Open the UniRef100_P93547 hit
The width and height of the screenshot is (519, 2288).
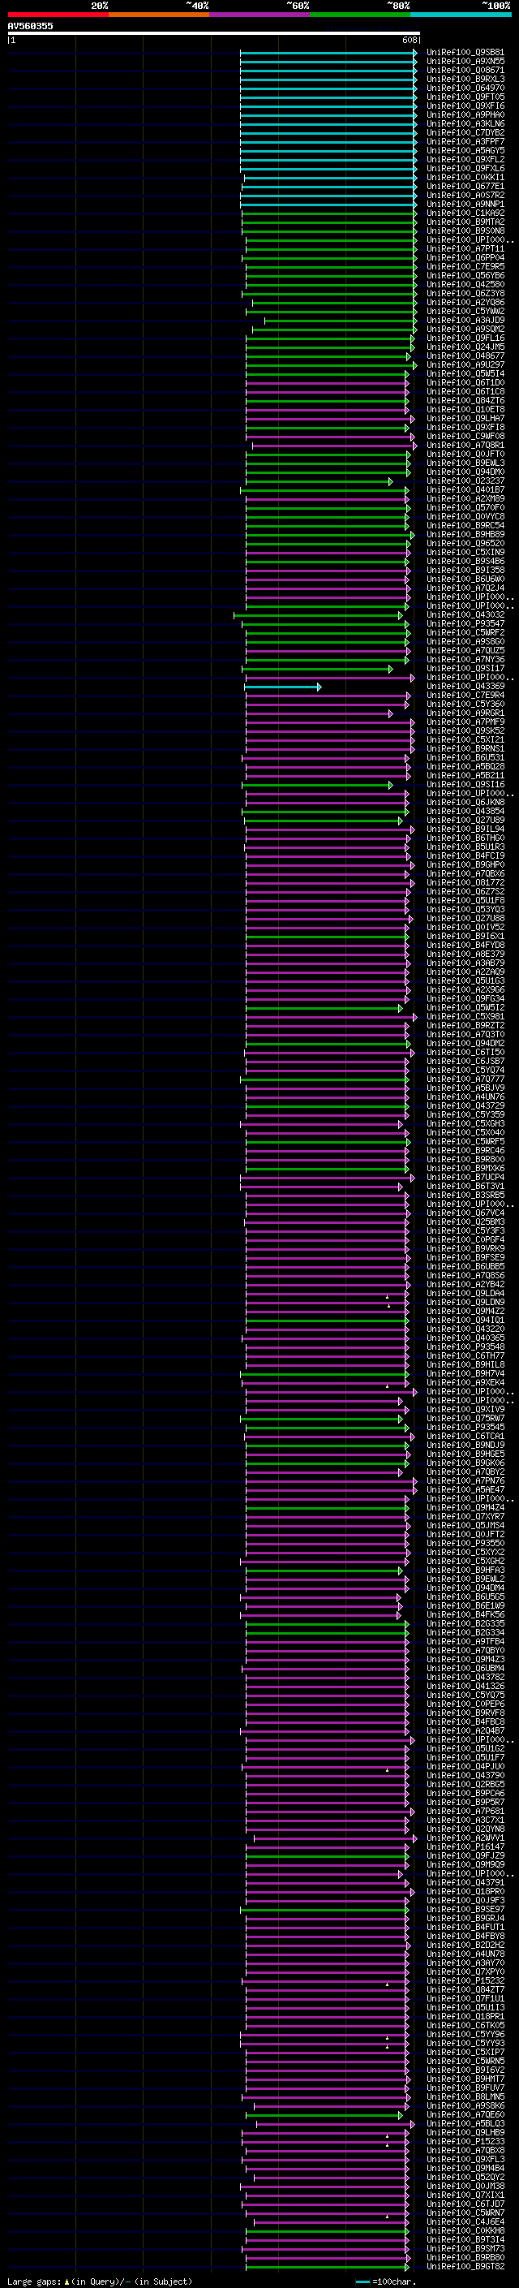coord(465,624)
